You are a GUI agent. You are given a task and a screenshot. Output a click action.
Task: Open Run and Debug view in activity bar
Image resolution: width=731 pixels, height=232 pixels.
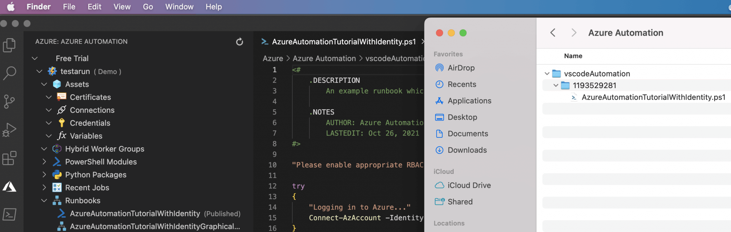tap(9, 130)
